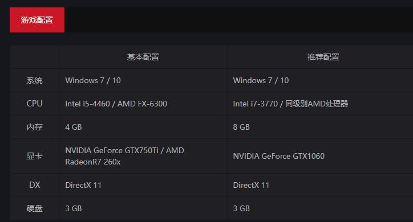
Task: Select the 推荐配置 column header
Action: 323,57
